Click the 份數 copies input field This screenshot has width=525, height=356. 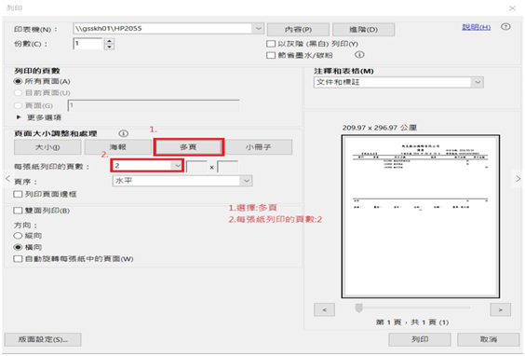tap(87, 44)
